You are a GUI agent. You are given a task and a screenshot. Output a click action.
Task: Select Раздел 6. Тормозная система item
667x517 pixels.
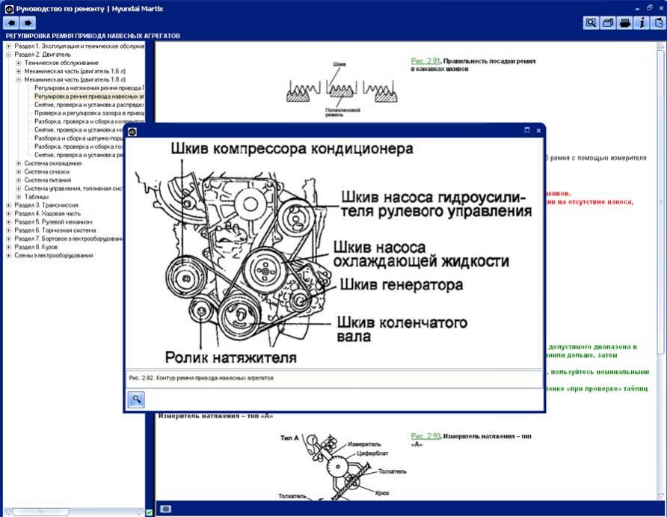(x=55, y=230)
